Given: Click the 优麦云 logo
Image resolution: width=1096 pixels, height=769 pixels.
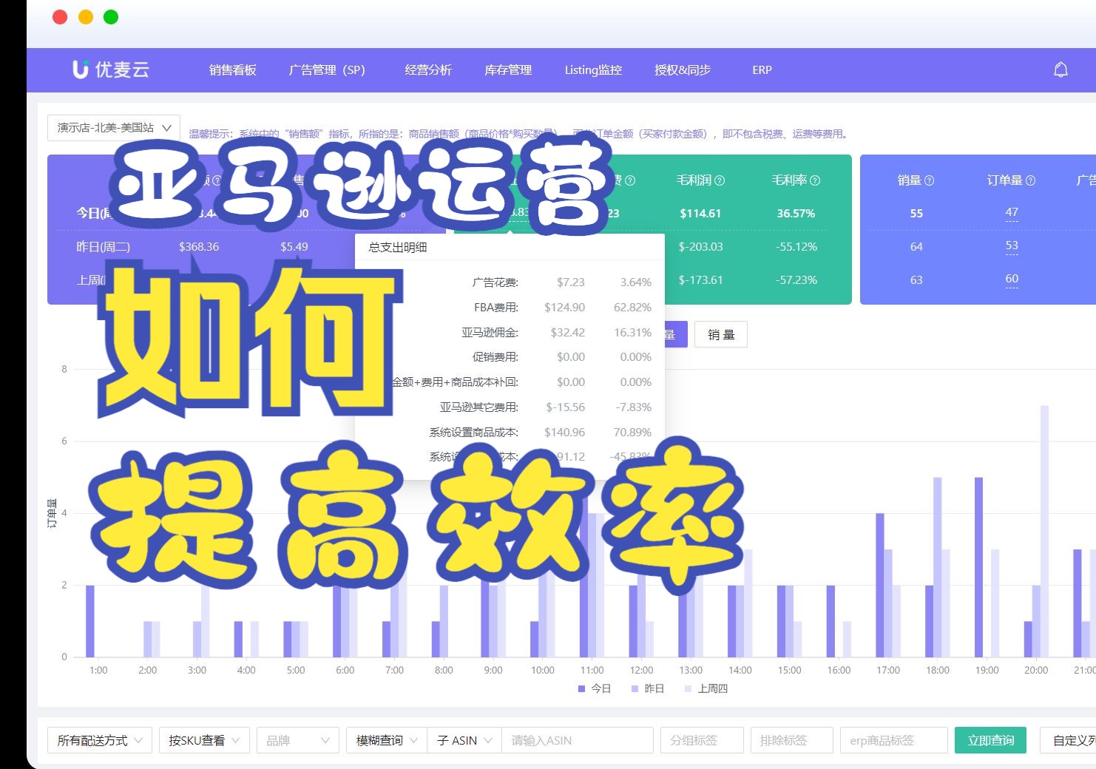Looking at the screenshot, I should click(111, 70).
